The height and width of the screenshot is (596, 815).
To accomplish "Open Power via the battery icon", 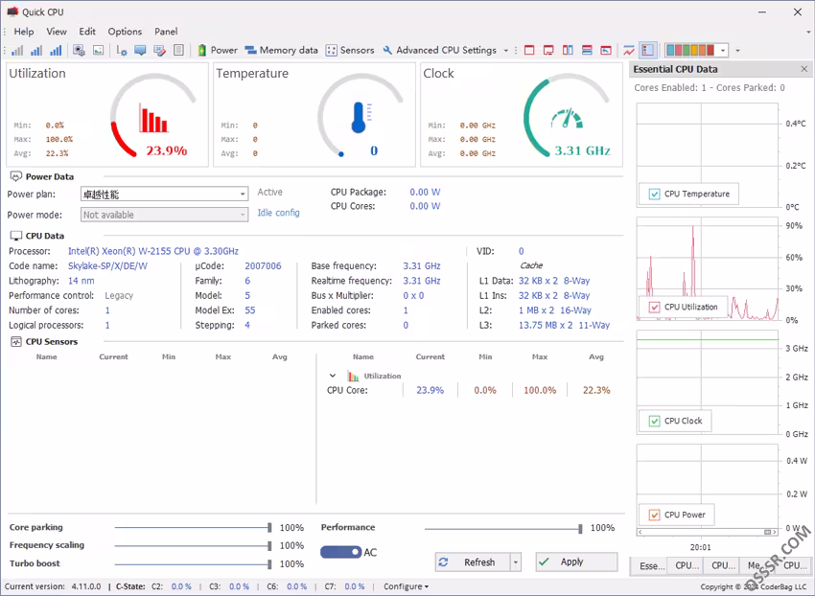I will (x=218, y=51).
